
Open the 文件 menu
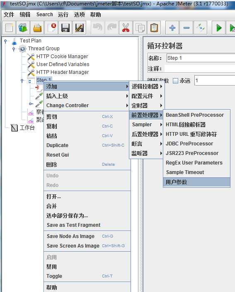[9, 15]
